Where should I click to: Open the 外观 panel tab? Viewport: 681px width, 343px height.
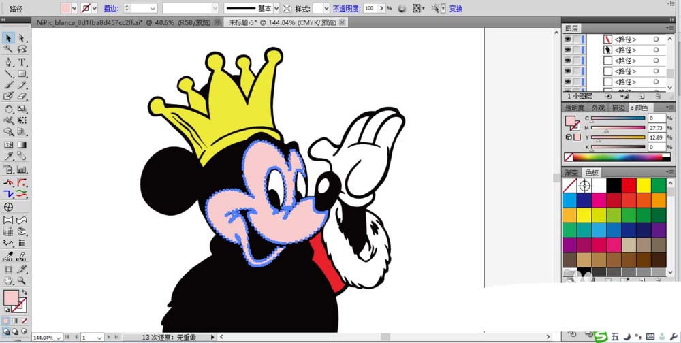[598, 108]
